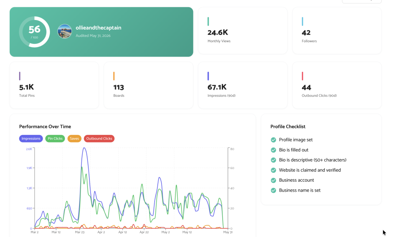This screenshot has height=237, width=393.
Task: Click the Performance Over Time heading
Action: [x=45, y=127]
